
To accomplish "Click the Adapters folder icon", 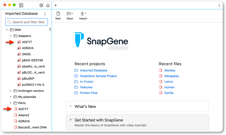I will click(16, 36).
